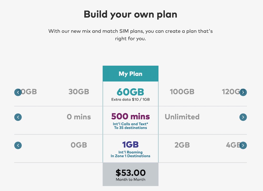Click the My Plan header
Image resolution: width=263 pixels, height=191 pixels.
(130, 74)
